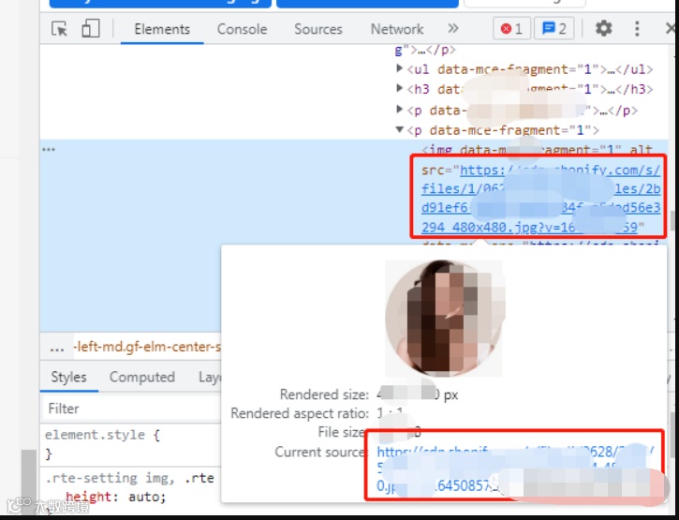This screenshot has width=679, height=520.
Task: Click the Rendered aspect ratio label
Action: (300, 413)
